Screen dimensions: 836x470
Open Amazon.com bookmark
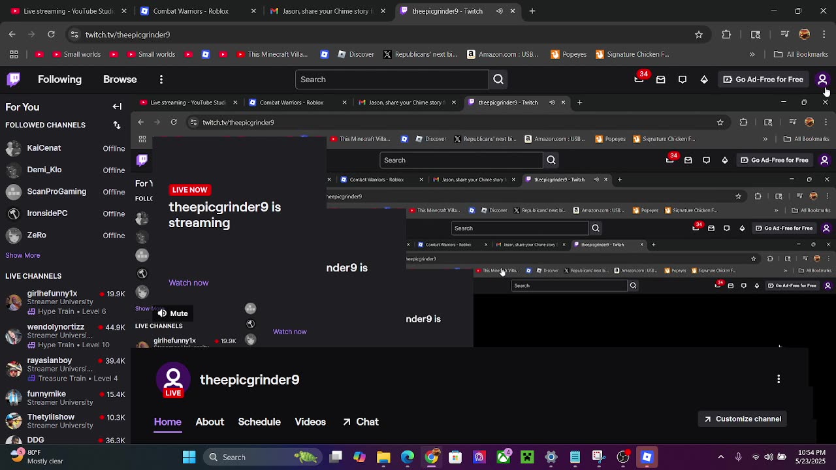coord(502,54)
